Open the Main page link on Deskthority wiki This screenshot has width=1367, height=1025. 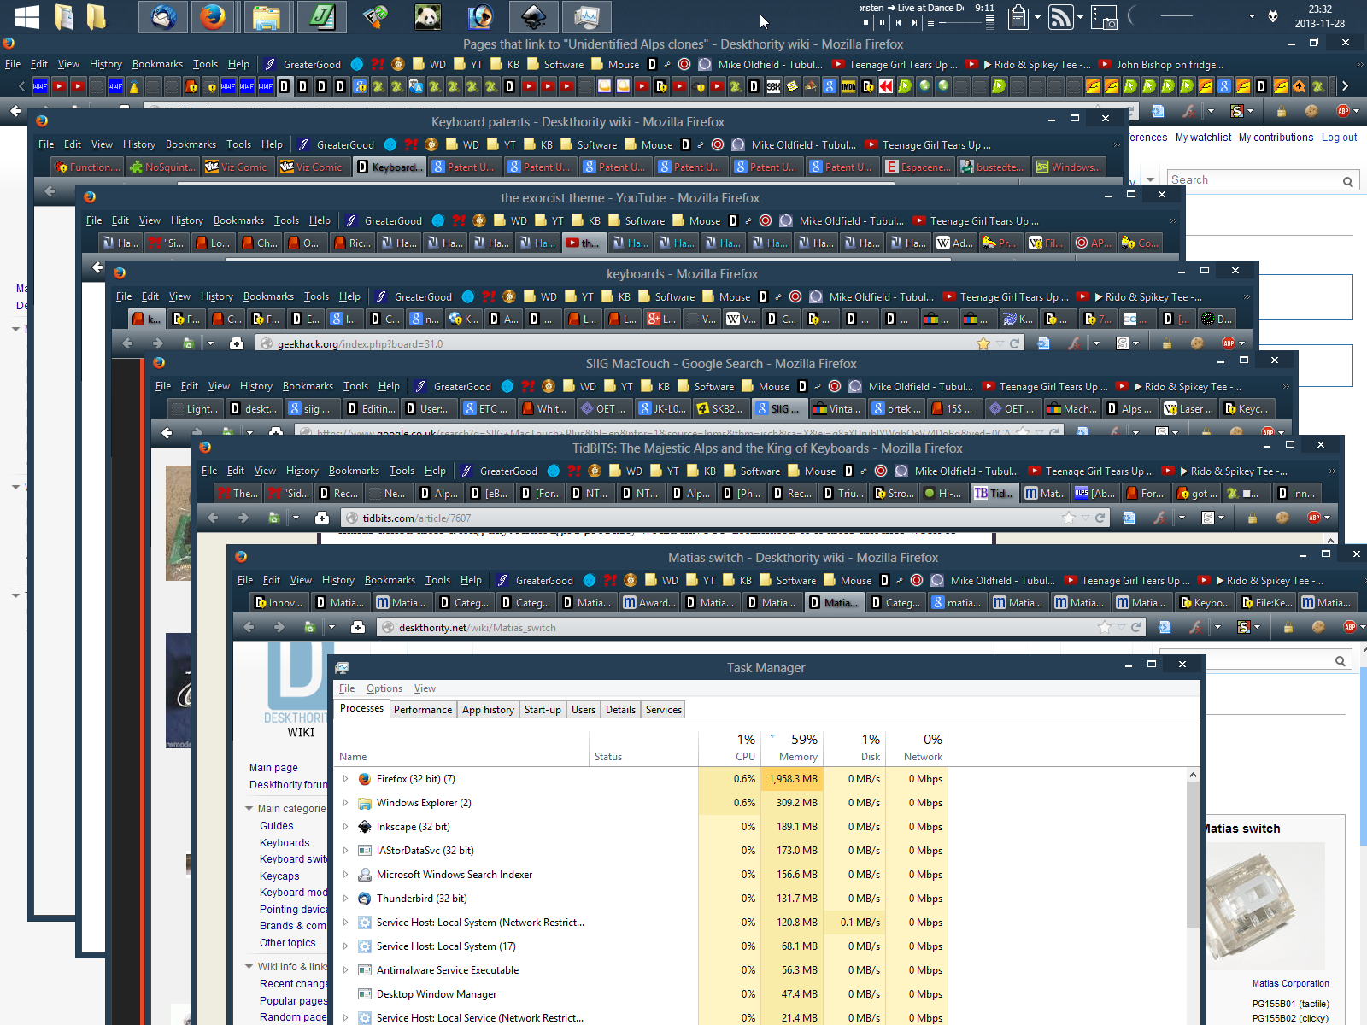[x=273, y=767]
